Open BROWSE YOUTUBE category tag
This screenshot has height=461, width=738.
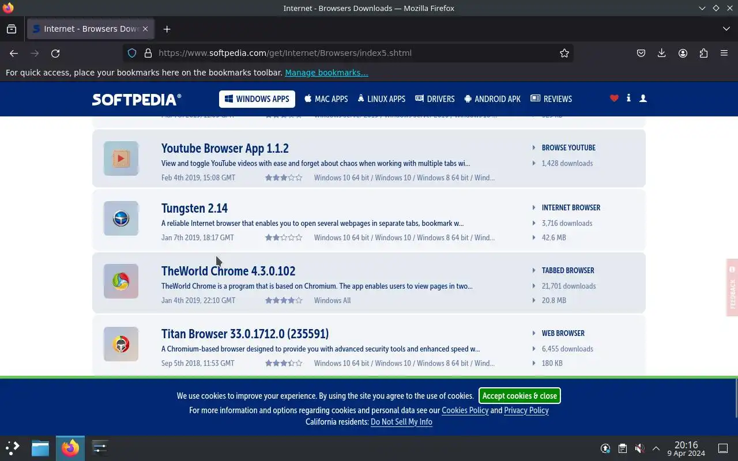pos(568,148)
